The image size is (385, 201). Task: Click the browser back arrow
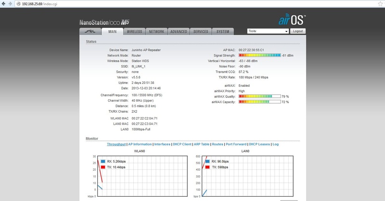pos(4,3)
